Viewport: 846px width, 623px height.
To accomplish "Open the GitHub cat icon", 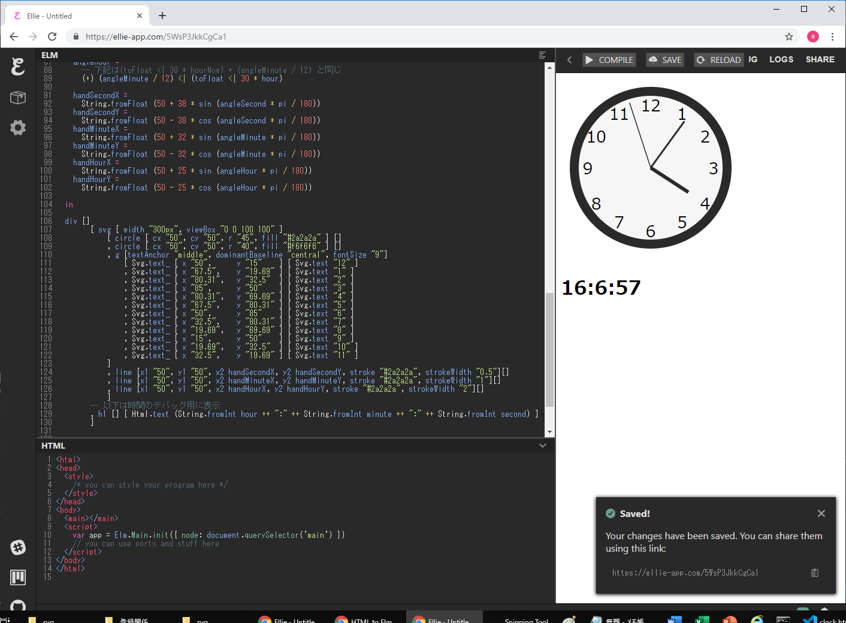I will pyautogui.click(x=18, y=606).
